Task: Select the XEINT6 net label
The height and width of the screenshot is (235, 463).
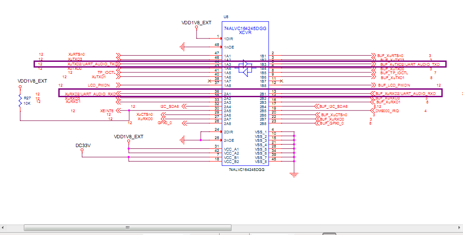Action: click(106, 111)
